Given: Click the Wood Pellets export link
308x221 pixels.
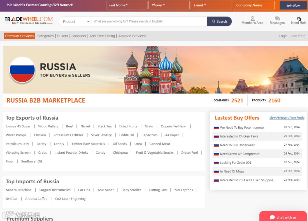Looking at the screenshot, I should pyautogui.click(x=48, y=126).
